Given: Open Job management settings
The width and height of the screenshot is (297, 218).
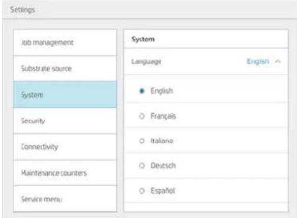Looking at the screenshot, I should [65, 42].
